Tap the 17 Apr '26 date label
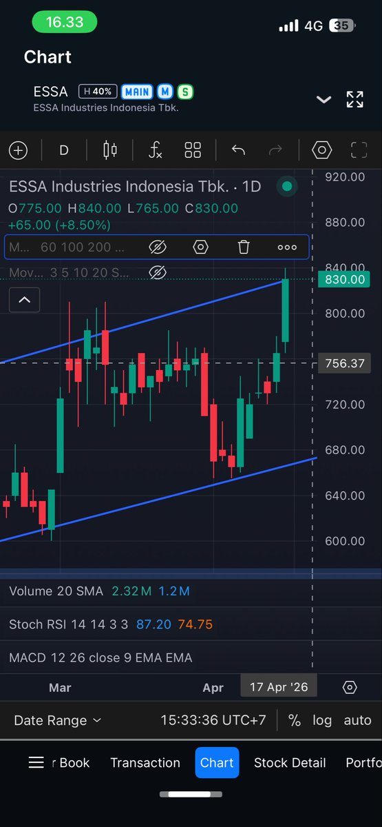 point(279,687)
